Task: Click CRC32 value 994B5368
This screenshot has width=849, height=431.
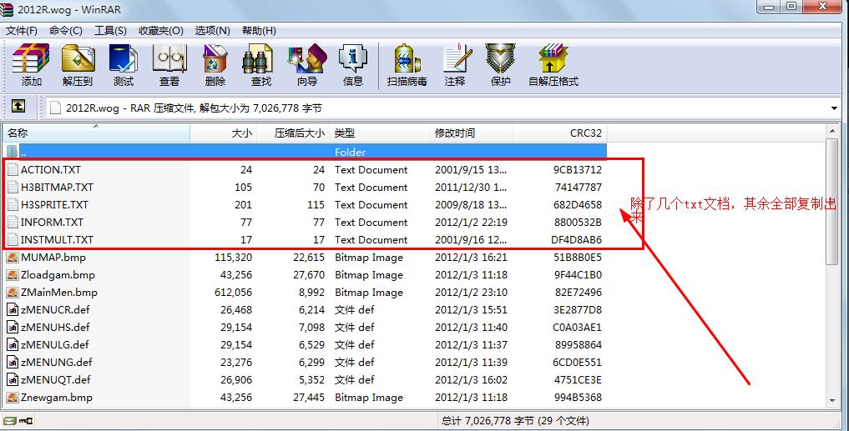Action: pos(578,398)
